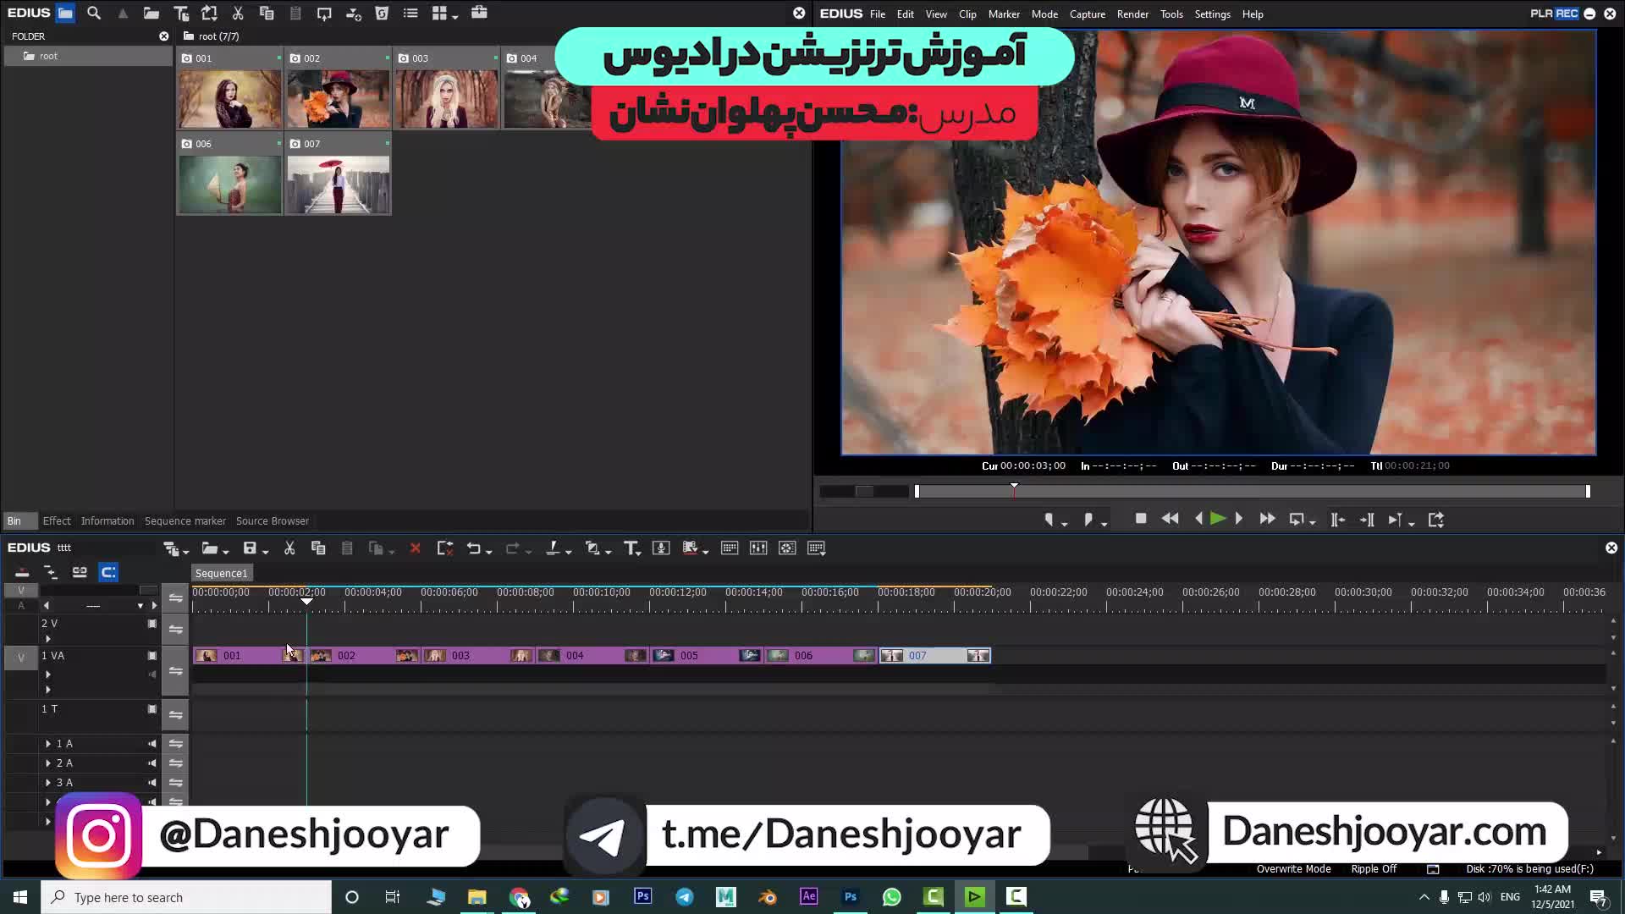Click the Save project disk icon
The height and width of the screenshot is (914, 1625).
(250, 548)
